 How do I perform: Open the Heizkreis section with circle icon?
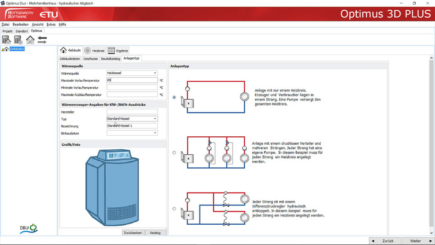[93, 51]
